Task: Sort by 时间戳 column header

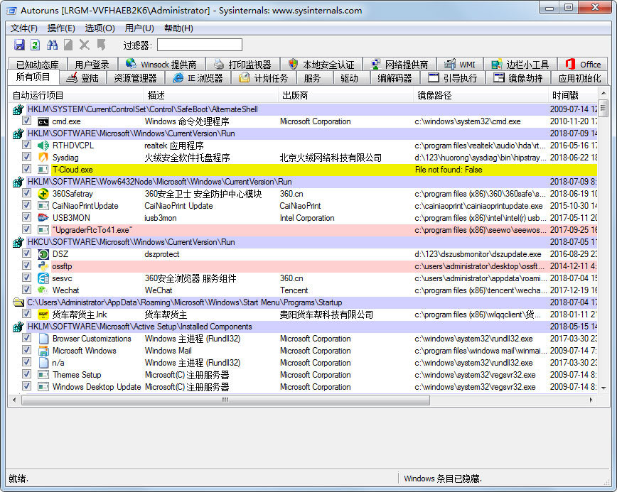Action: pyautogui.click(x=572, y=96)
